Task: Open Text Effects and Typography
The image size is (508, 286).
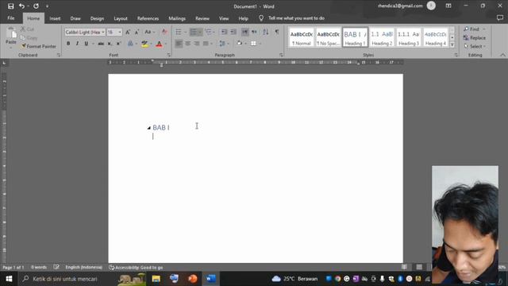Action: tap(130, 44)
